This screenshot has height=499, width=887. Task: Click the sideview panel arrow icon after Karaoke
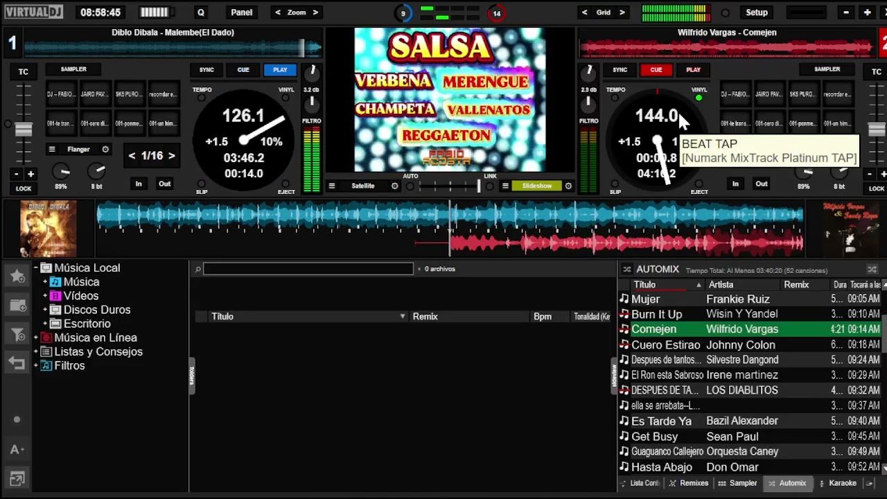coord(870,483)
